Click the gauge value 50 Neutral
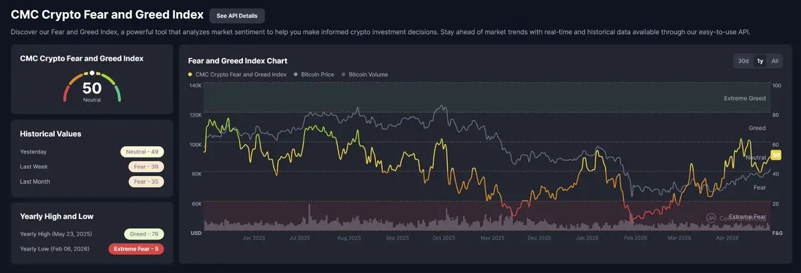801x273 pixels. 92,90
